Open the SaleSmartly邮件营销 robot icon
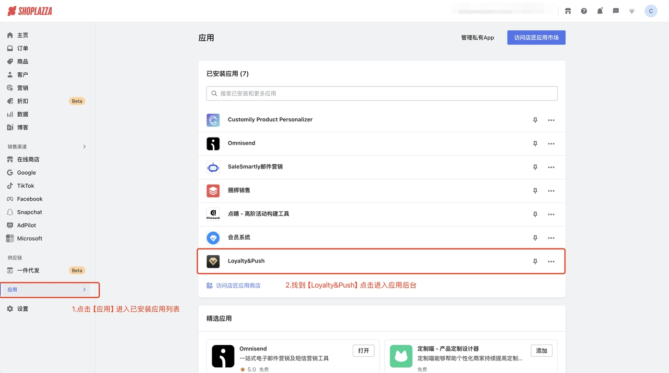Screen dimensions: 669x373 pyautogui.click(x=213, y=167)
